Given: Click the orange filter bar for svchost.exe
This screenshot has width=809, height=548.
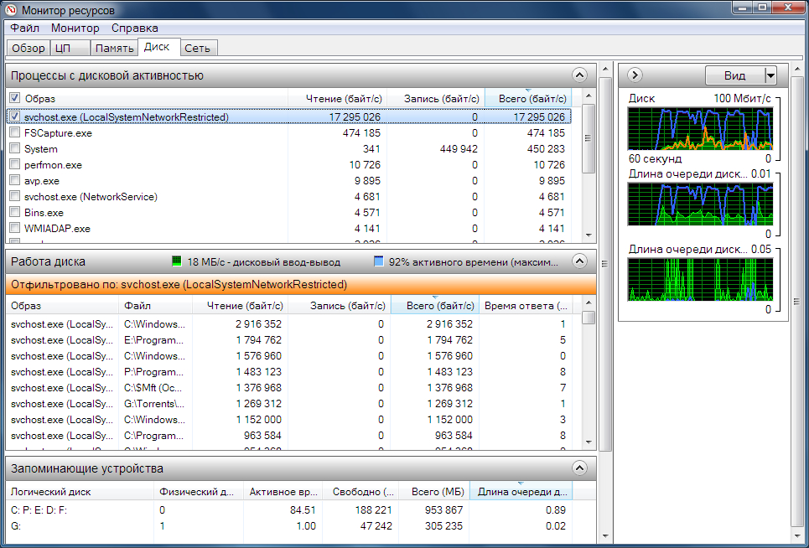Looking at the screenshot, I should (x=301, y=285).
